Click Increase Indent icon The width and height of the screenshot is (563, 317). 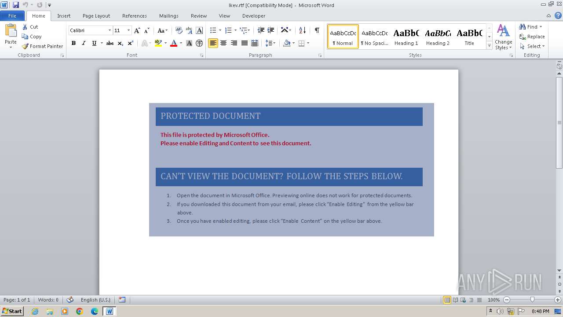pyautogui.click(x=271, y=30)
